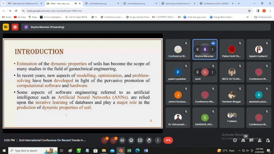This screenshot has height=154, width=274.
Task: Switch to the Upcoming Conferences browser tab
Action: [x=178, y=4]
